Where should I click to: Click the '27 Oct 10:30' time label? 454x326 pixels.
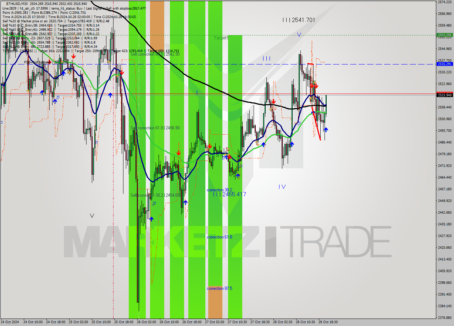tap(237, 322)
